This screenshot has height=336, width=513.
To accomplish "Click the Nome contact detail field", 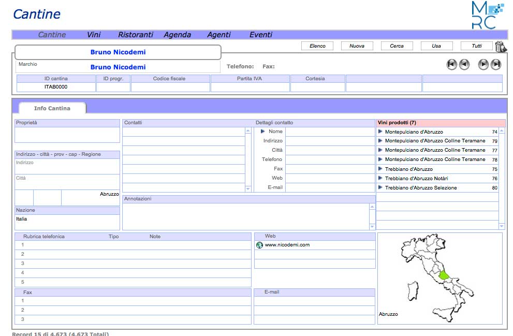I will tap(330, 132).
